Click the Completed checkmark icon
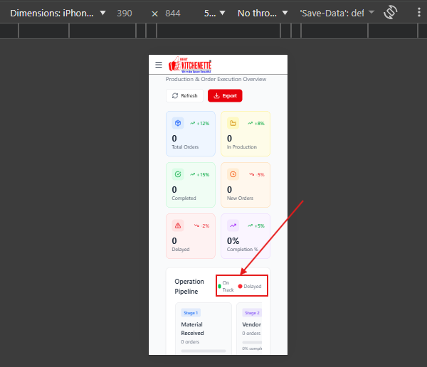This screenshot has width=427, height=367. click(178, 174)
